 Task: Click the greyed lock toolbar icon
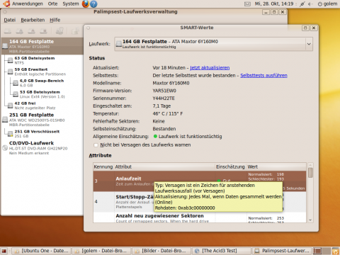75,31
